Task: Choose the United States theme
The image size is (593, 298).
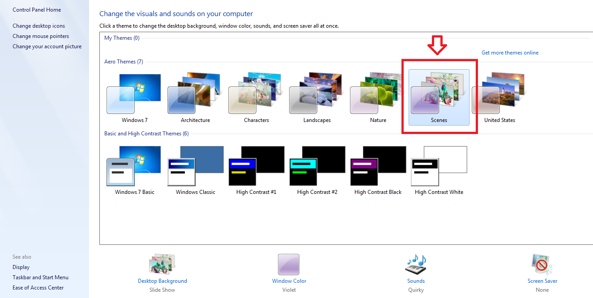Action: point(499,98)
